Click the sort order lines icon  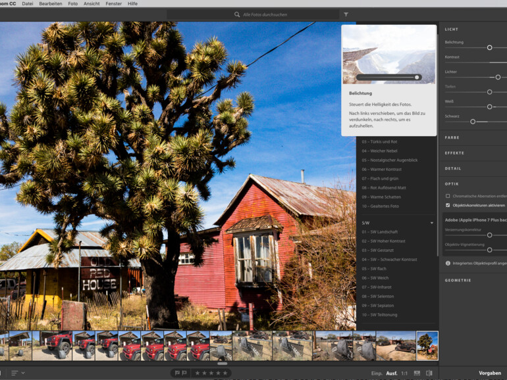click(14, 373)
